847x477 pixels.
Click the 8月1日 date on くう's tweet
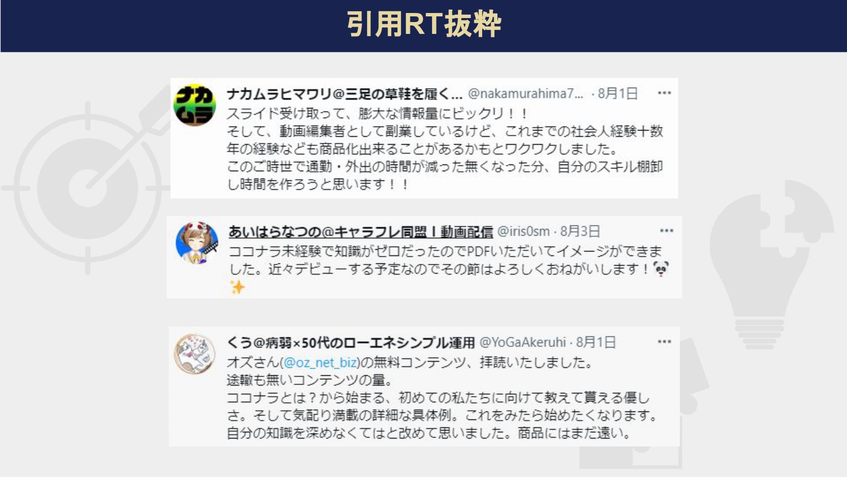coord(596,342)
